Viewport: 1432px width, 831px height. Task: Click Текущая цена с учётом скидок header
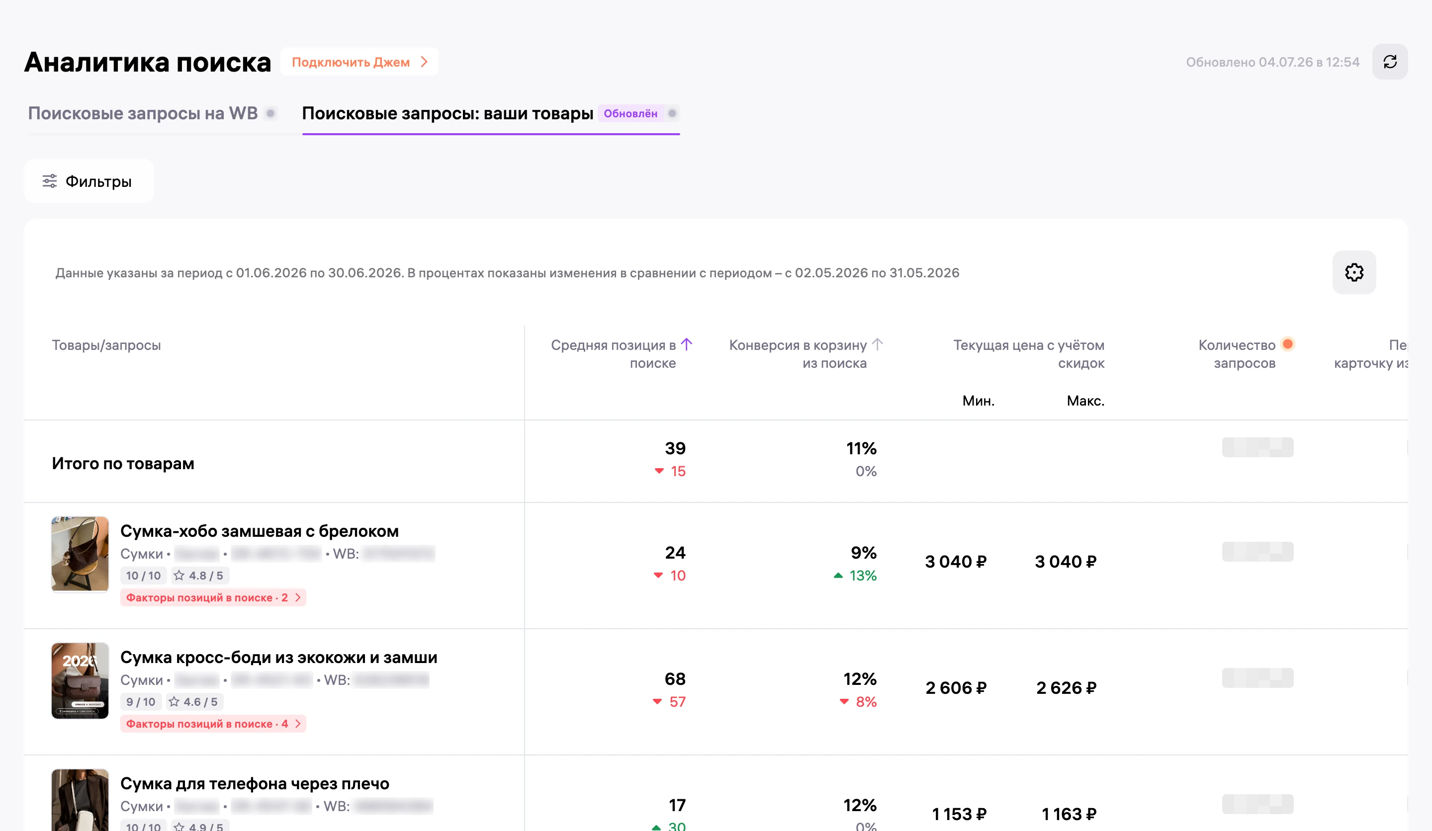(1029, 354)
